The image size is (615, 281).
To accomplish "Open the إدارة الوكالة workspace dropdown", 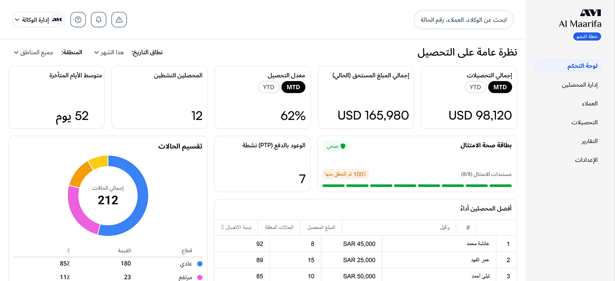I will coord(38,20).
